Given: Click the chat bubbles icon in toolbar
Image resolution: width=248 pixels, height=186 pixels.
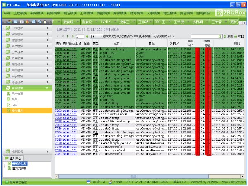Looking at the screenshot, I should point(40,21).
